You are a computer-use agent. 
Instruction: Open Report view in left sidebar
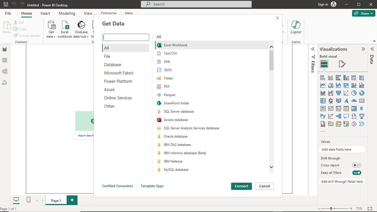pyautogui.click(x=5, y=49)
